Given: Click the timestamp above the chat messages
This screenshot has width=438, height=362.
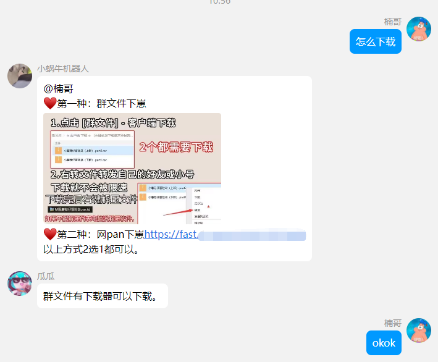Looking at the screenshot, I should pos(220,2).
